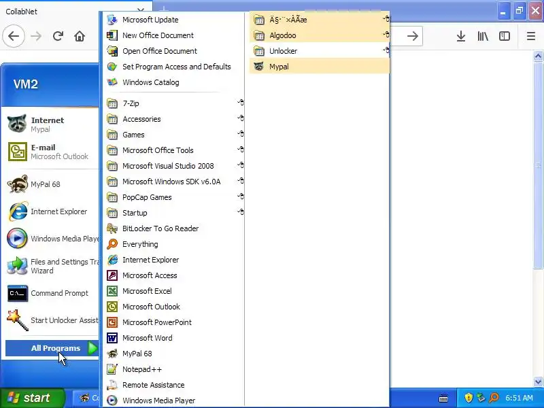Expand the Games folder submenu
The height and width of the screenshot is (408, 544).
tap(173, 135)
